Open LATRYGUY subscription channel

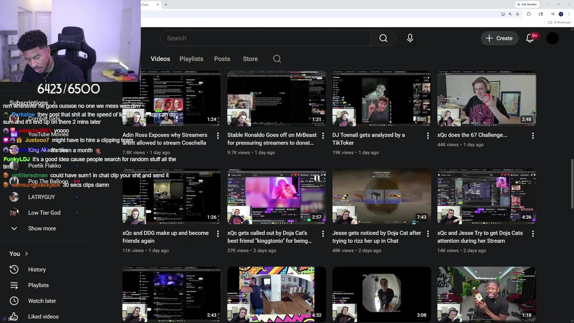[x=42, y=197]
